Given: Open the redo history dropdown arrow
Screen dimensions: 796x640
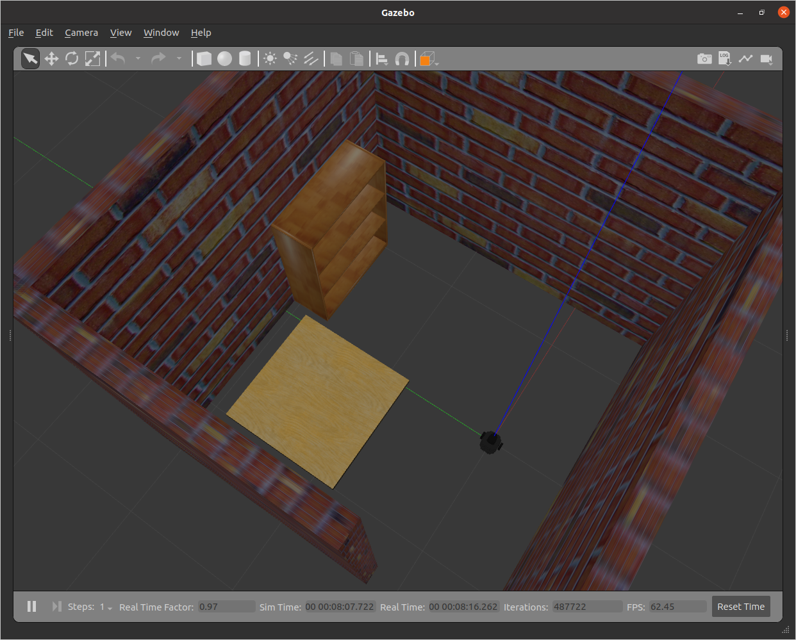Looking at the screenshot, I should pyautogui.click(x=179, y=59).
